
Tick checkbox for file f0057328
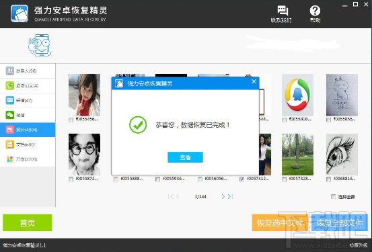(x=284, y=179)
